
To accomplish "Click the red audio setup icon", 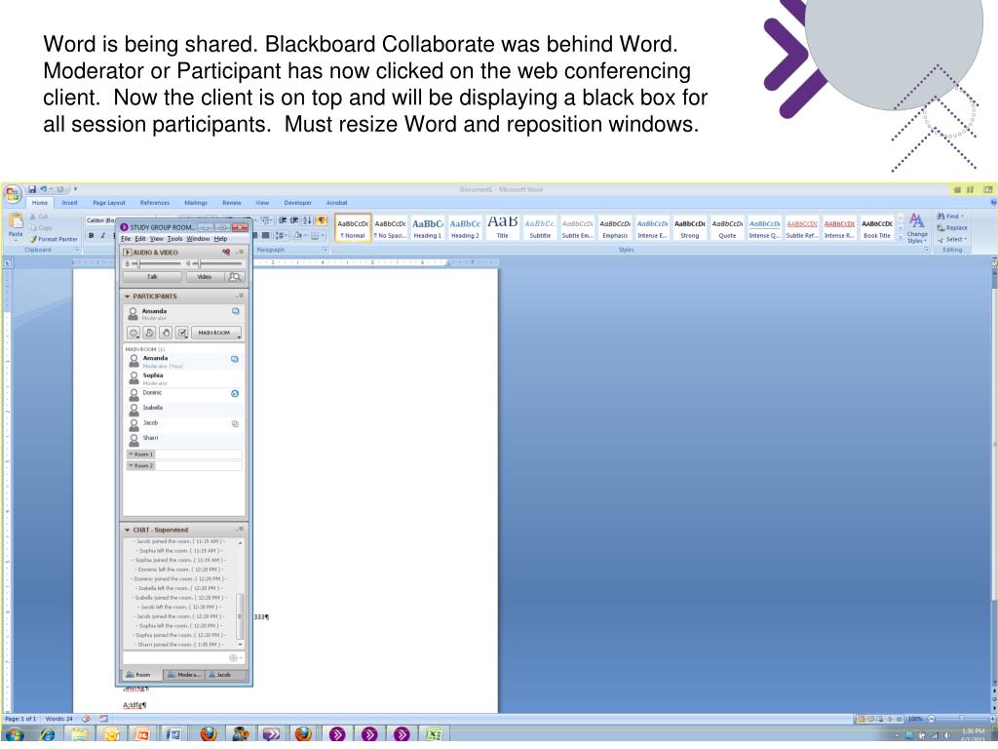I will click(226, 253).
